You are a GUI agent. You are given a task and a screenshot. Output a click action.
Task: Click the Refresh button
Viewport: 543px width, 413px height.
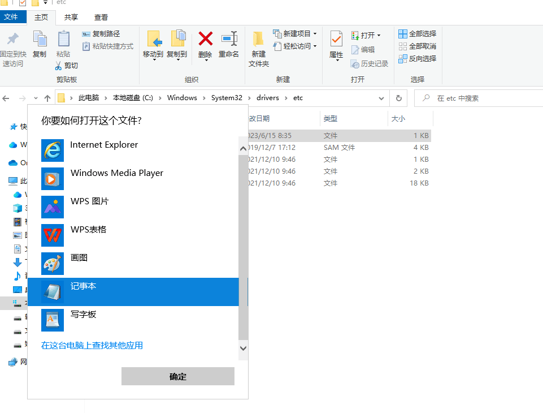399,98
